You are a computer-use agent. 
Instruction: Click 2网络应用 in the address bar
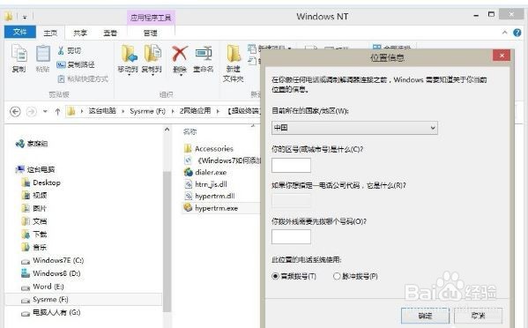[195, 111]
